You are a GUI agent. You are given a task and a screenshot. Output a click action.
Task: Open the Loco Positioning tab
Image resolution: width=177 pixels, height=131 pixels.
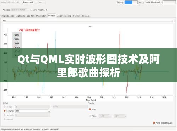point(64,16)
